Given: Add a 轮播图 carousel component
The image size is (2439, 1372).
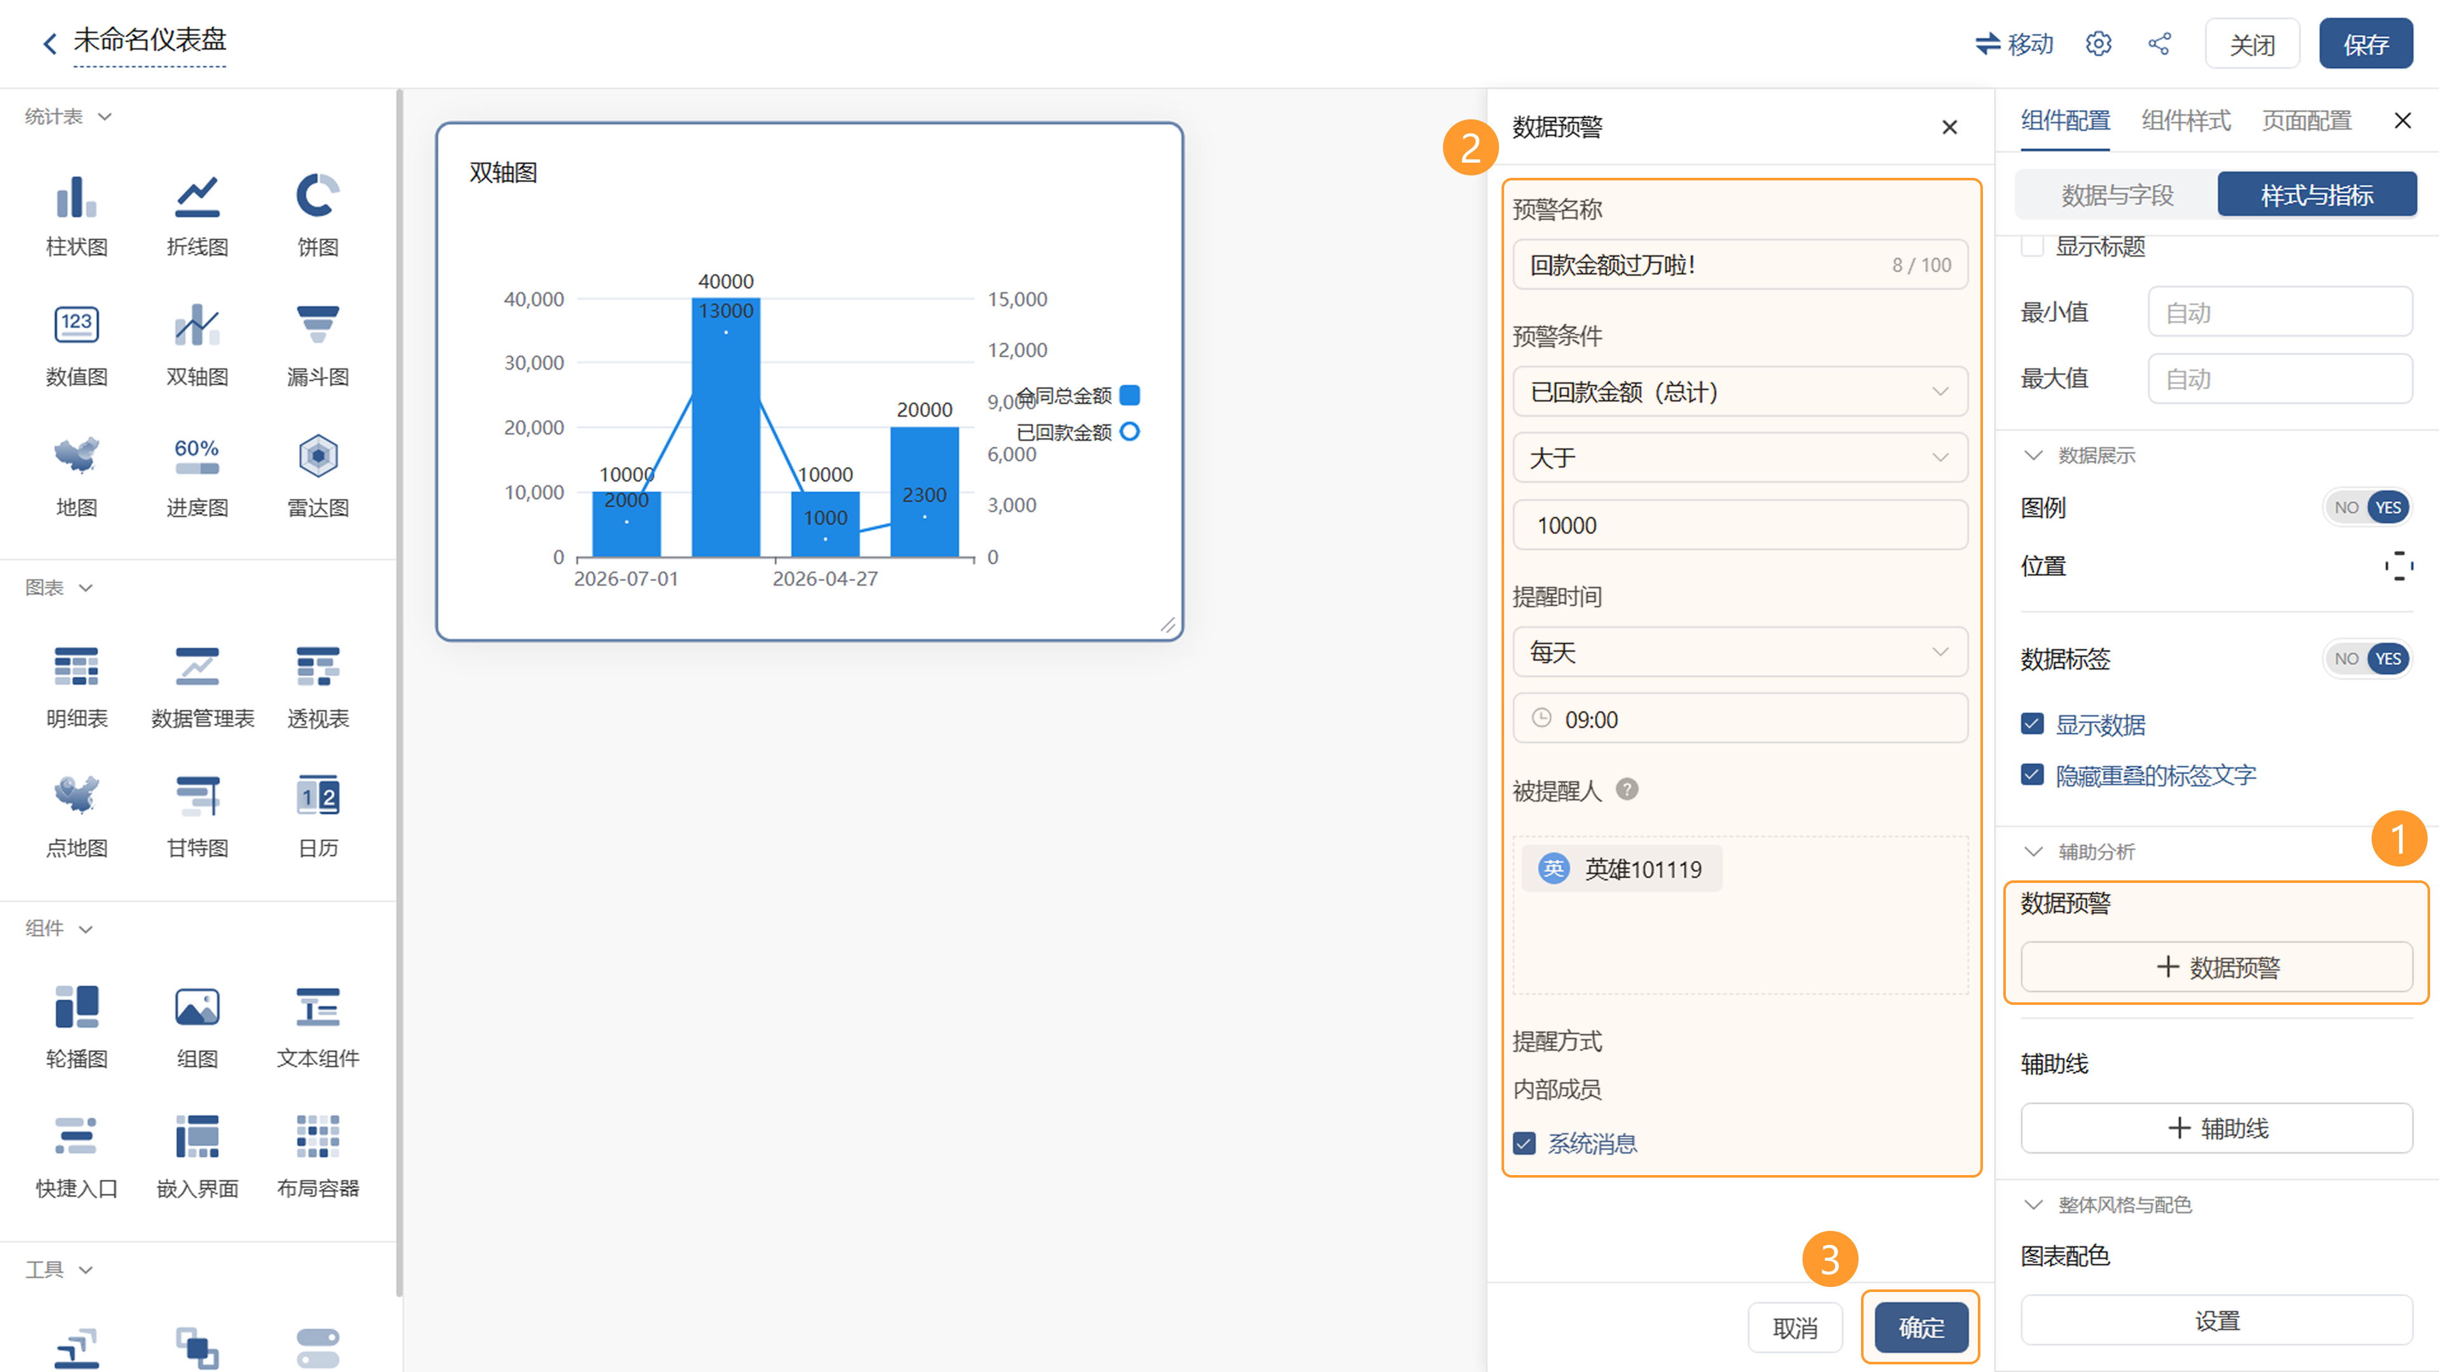Looking at the screenshot, I should (x=77, y=1027).
